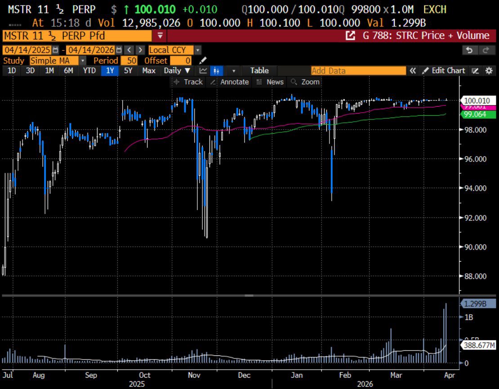Click the EXCH label in the header
This screenshot has width=499, height=389.
click(x=435, y=9)
